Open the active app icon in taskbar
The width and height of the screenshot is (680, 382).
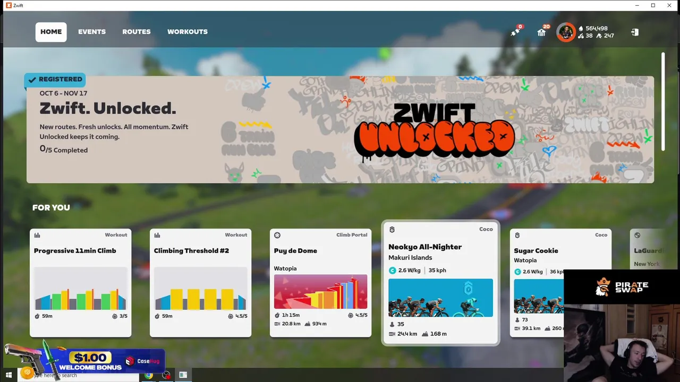pyautogui.click(x=183, y=375)
